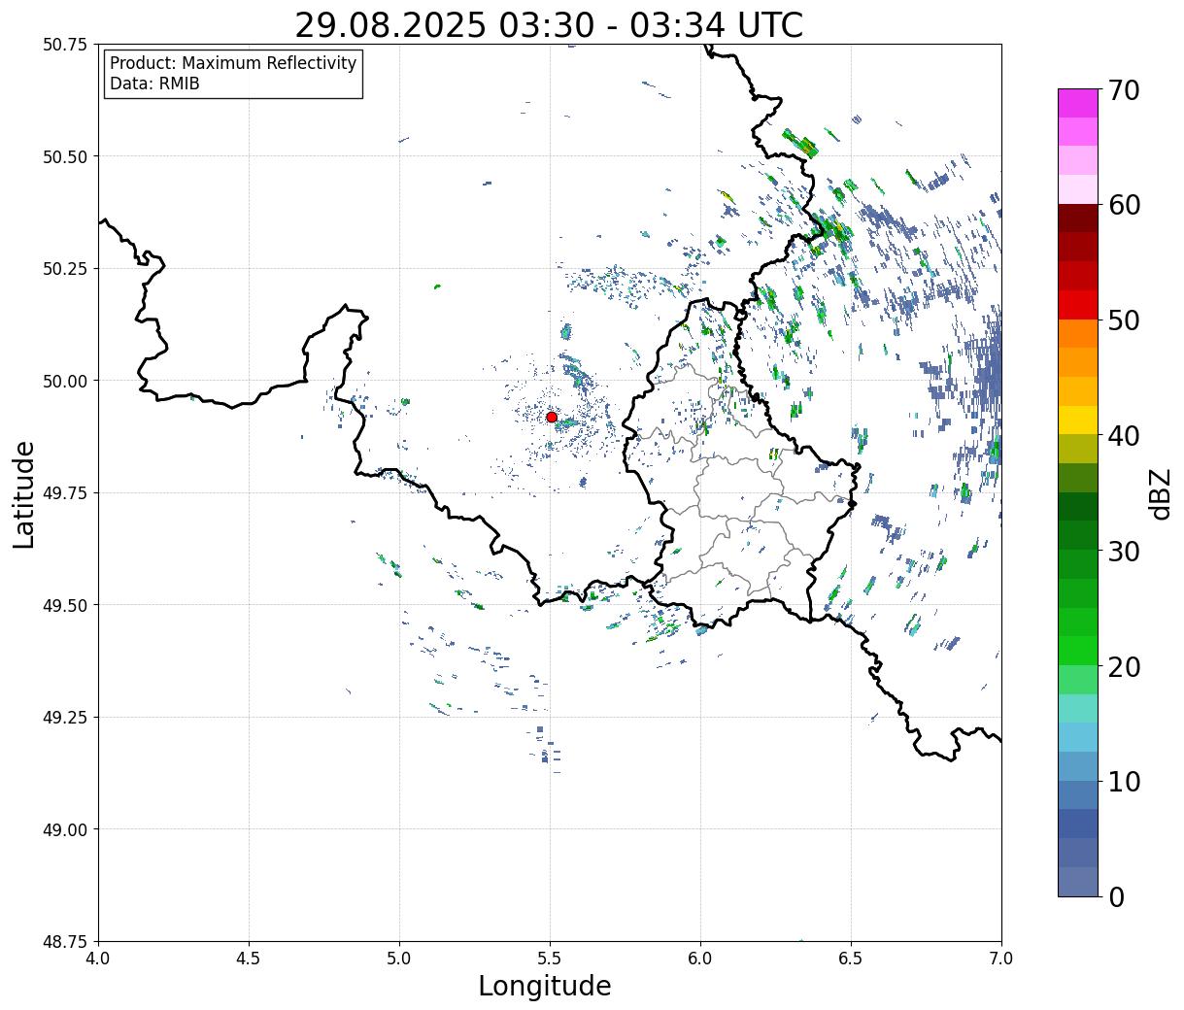Click the latitude tick label 49.00
Viewport: 1184px width, 1010px height.
pyautogui.click(x=65, y=829)
